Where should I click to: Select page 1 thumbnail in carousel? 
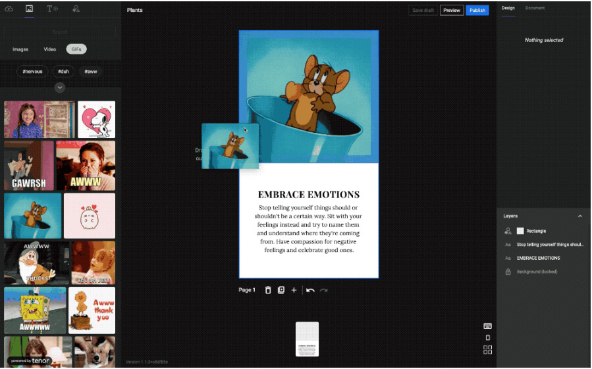[307, 339]
